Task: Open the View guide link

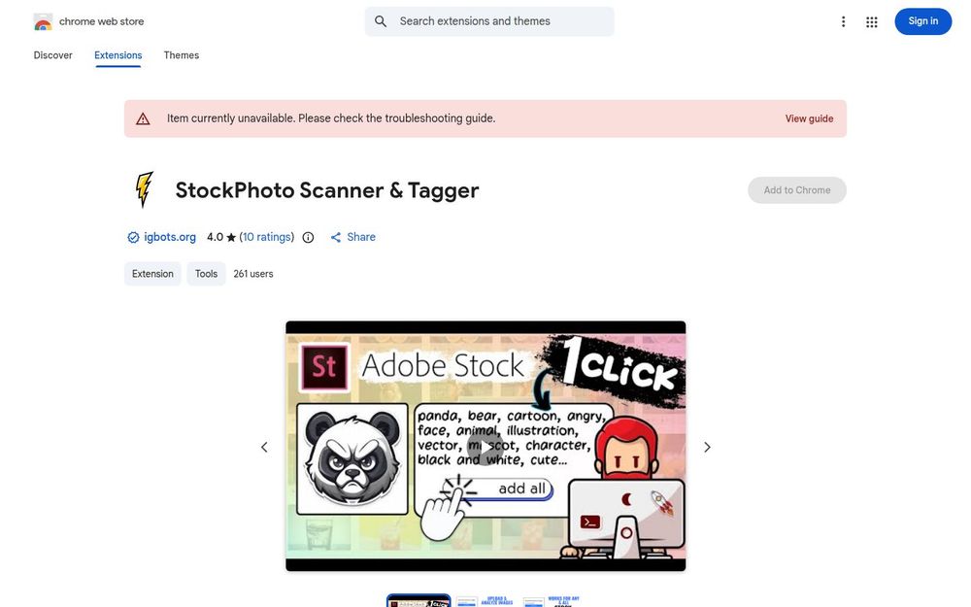Action: pos(809,118)
